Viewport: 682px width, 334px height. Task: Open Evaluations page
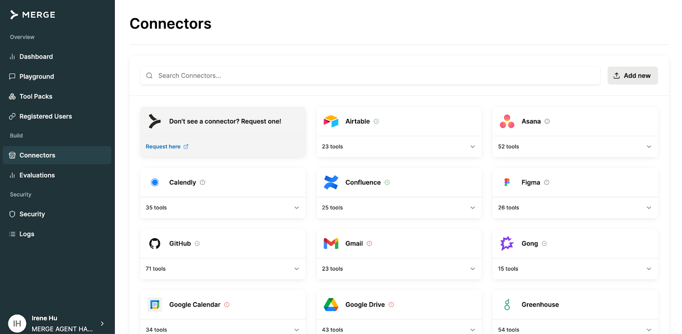[x=57, y=175]
